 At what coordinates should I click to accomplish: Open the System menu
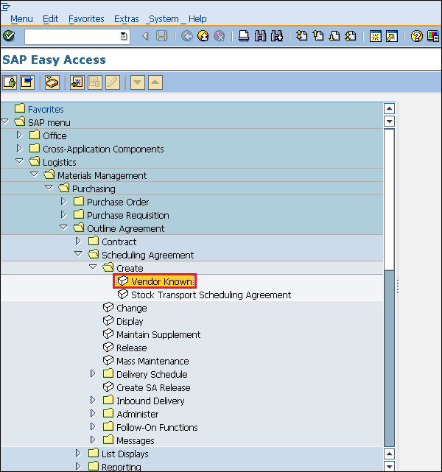(164, 19)
